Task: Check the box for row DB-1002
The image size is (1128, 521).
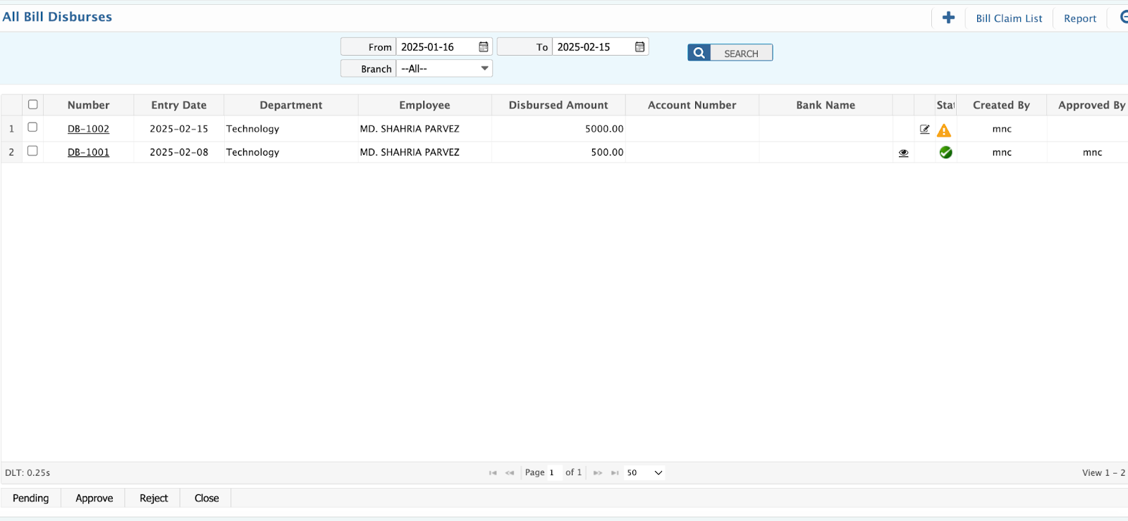Action: click(32, 127)
